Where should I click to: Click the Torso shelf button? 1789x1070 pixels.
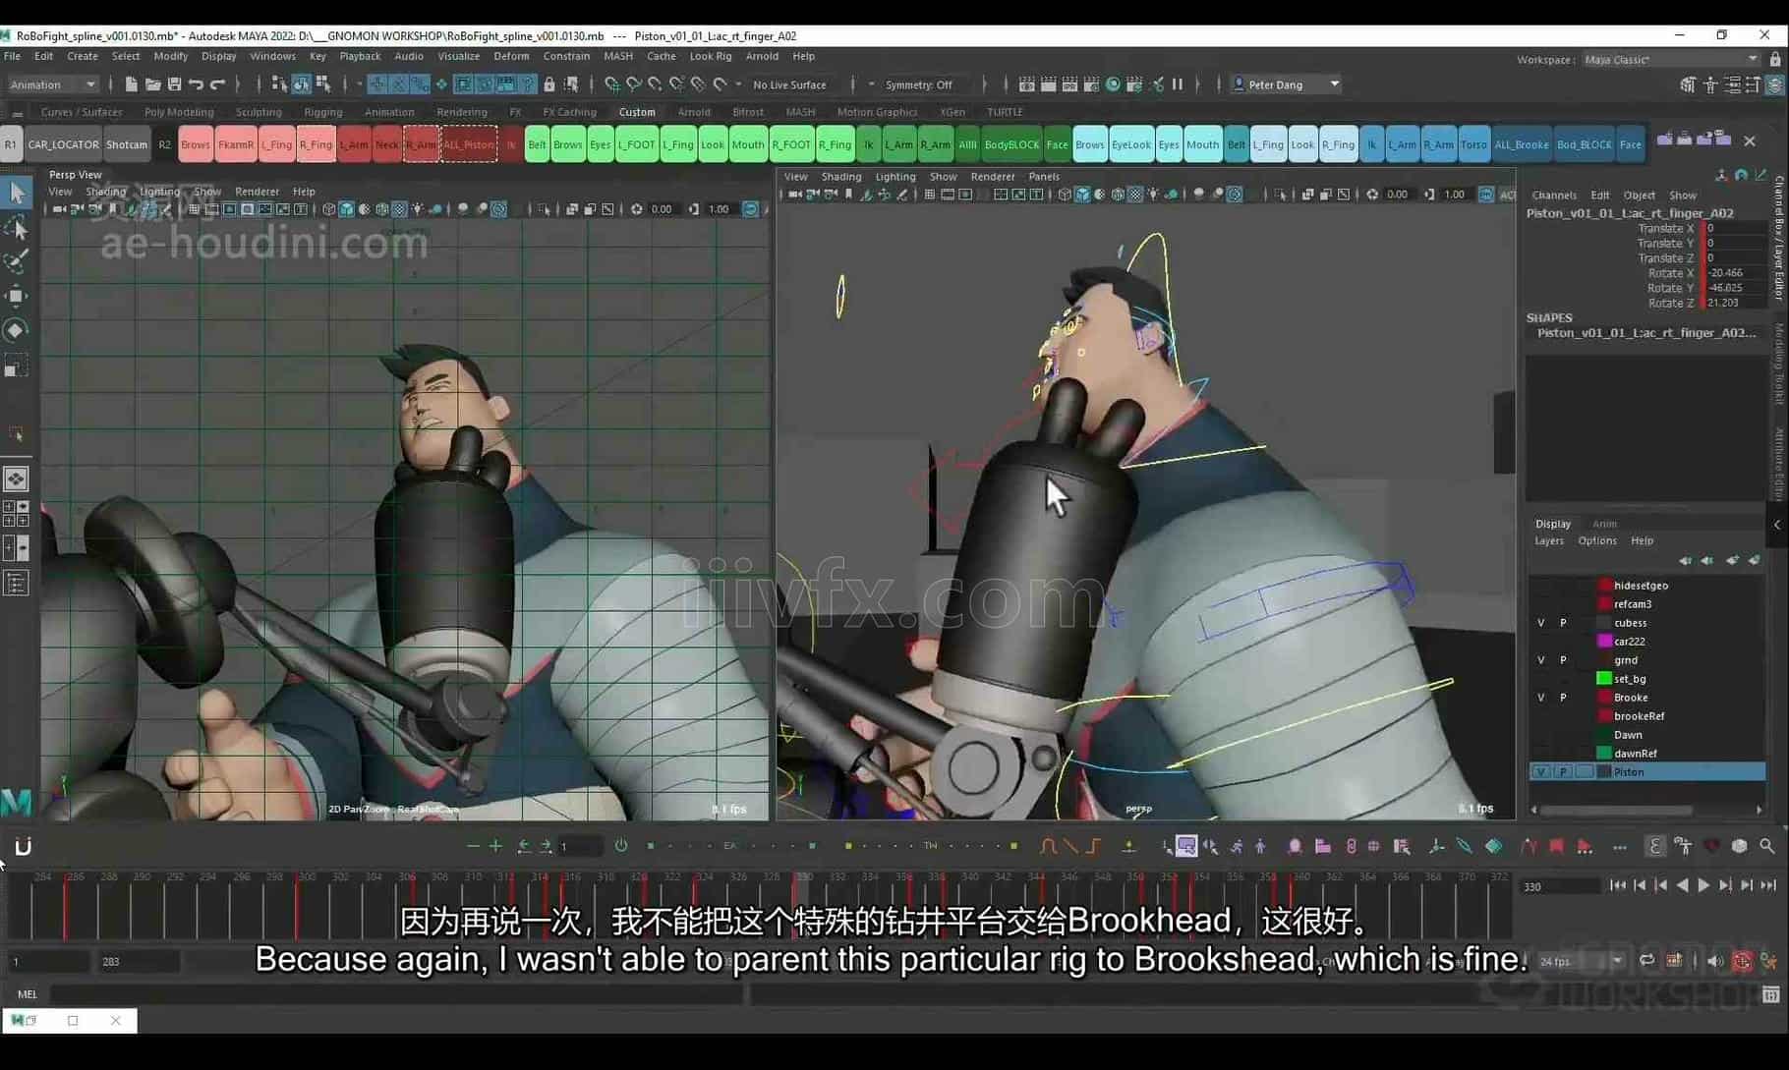(1473, 144)
